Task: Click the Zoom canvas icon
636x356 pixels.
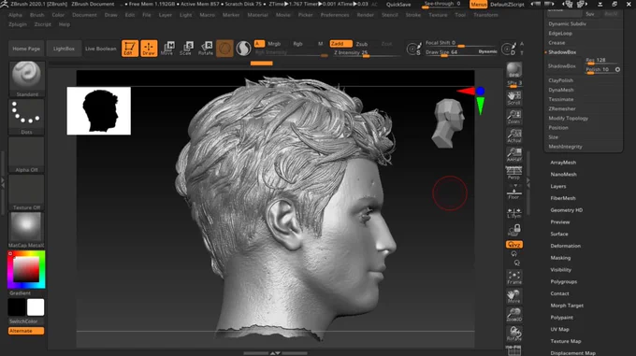Action: click(x=513, y=117)
